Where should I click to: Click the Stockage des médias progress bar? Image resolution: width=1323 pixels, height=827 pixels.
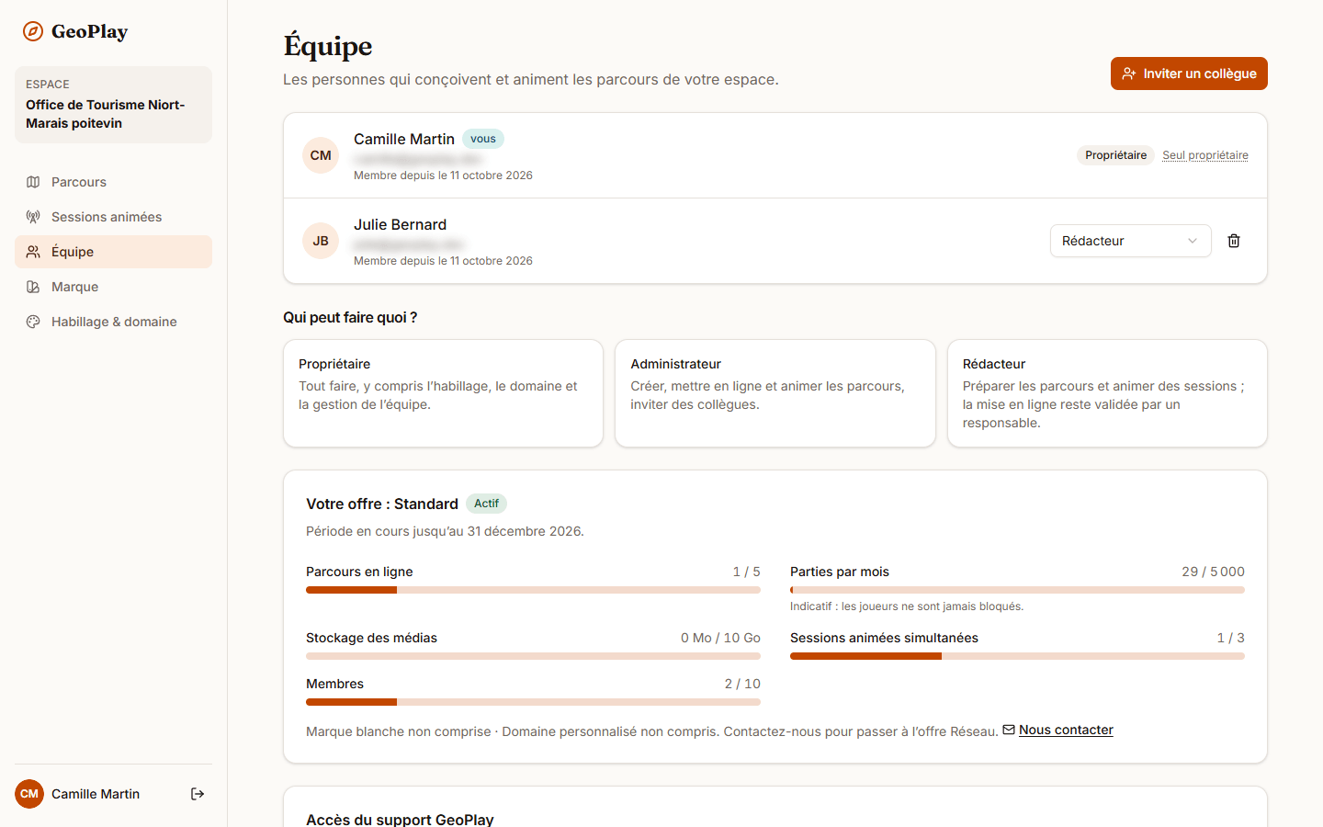533,656
